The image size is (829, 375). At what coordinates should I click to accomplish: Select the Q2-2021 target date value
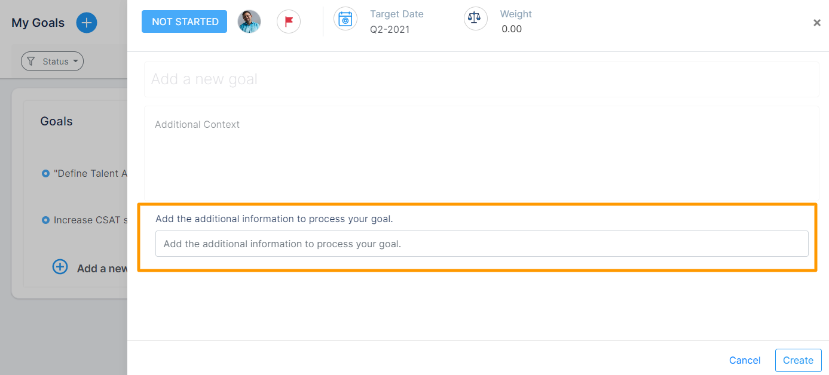coord(390,29)
